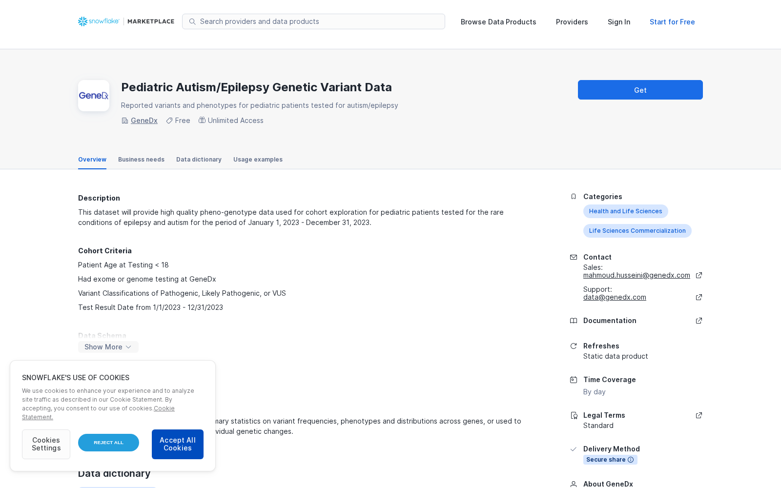Click the Documentation heading link

[x=610, y=321]
